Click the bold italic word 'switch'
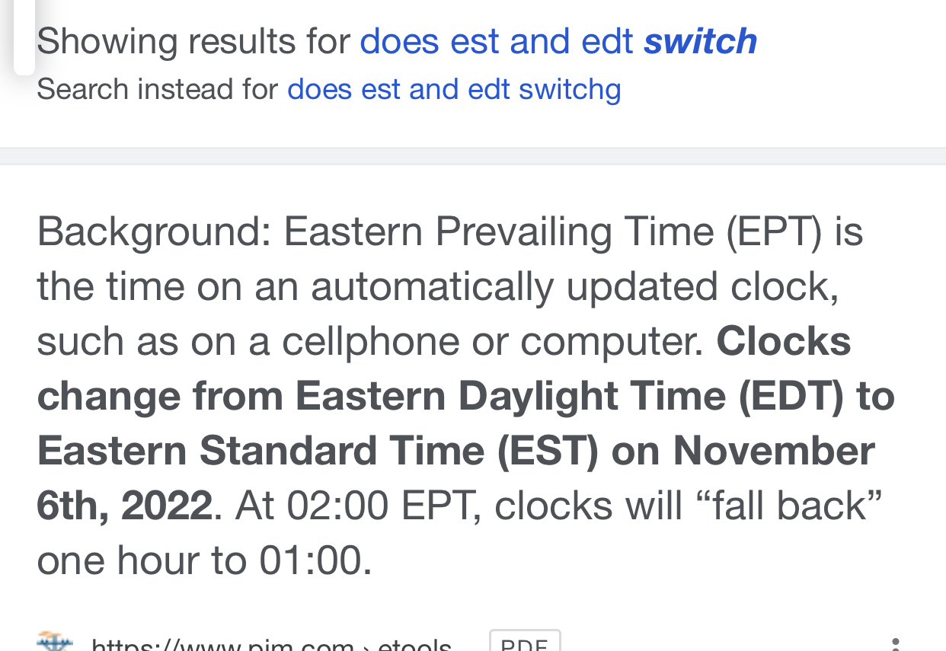Screen dimensions: 946x651 [700, 40]
